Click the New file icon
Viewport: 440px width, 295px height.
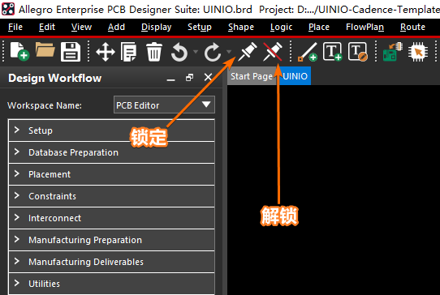click(x=19, y=51)
